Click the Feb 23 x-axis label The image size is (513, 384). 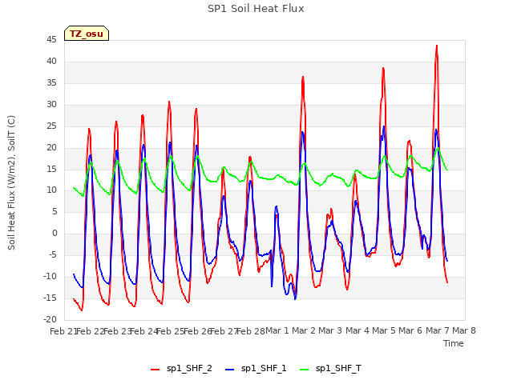[x=117, y=331]
